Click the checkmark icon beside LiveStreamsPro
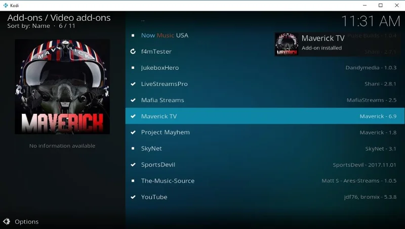The height and width of the screenshot is (229, 405). pyautogui.click(x=133, y=84)
